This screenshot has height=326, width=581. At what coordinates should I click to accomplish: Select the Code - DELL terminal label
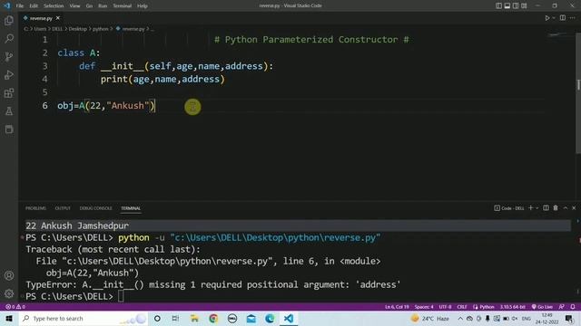click(x=509, y=208)
